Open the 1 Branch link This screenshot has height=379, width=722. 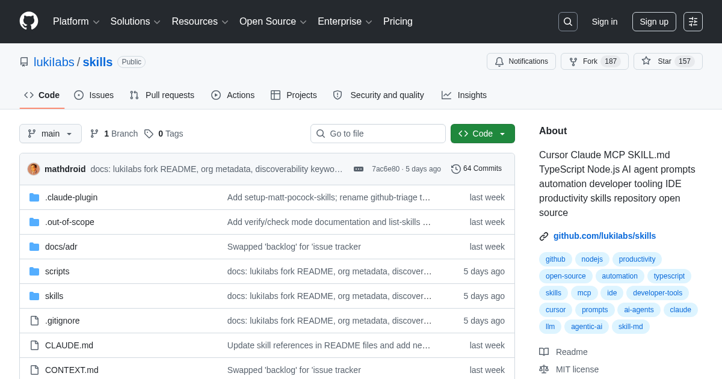pyautogui.click(x=114, y=134)
